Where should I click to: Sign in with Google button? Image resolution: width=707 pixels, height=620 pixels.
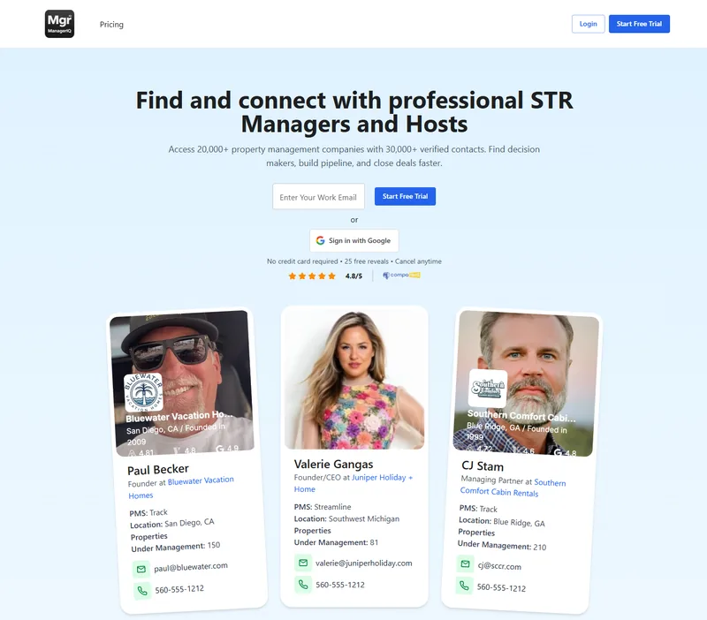tap(354, 240)
